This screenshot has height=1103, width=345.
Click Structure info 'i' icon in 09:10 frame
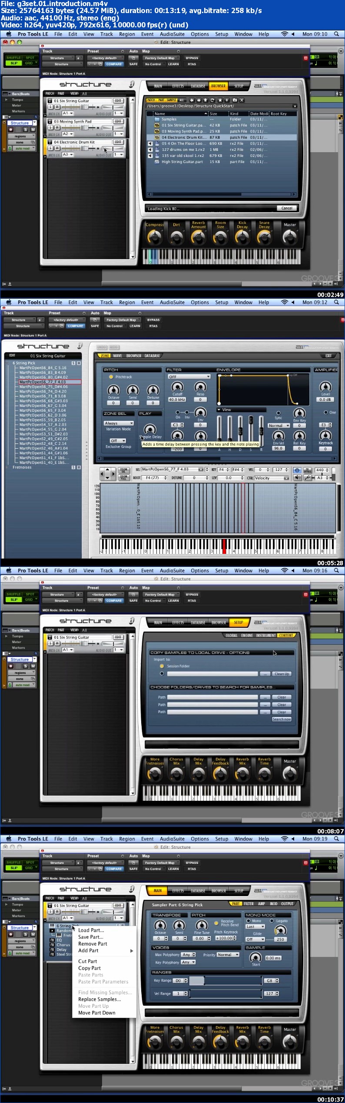(x=132, y=84)
